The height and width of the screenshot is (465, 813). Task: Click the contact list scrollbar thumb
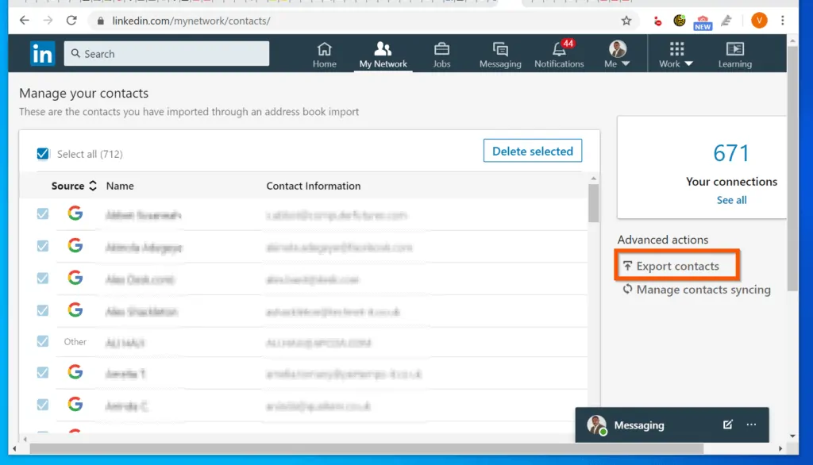[x=594, y=203]
